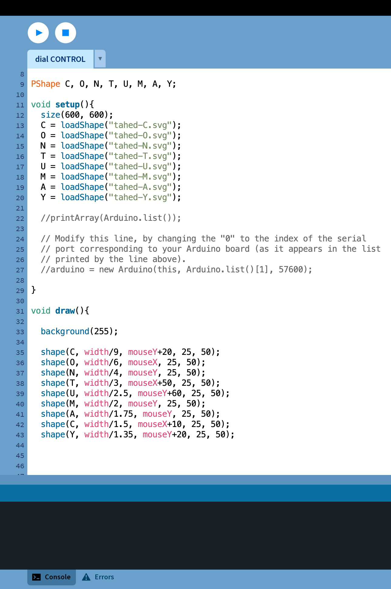Click the setup function name
Viewport: 391px width, 589px height.
(67, 104)
